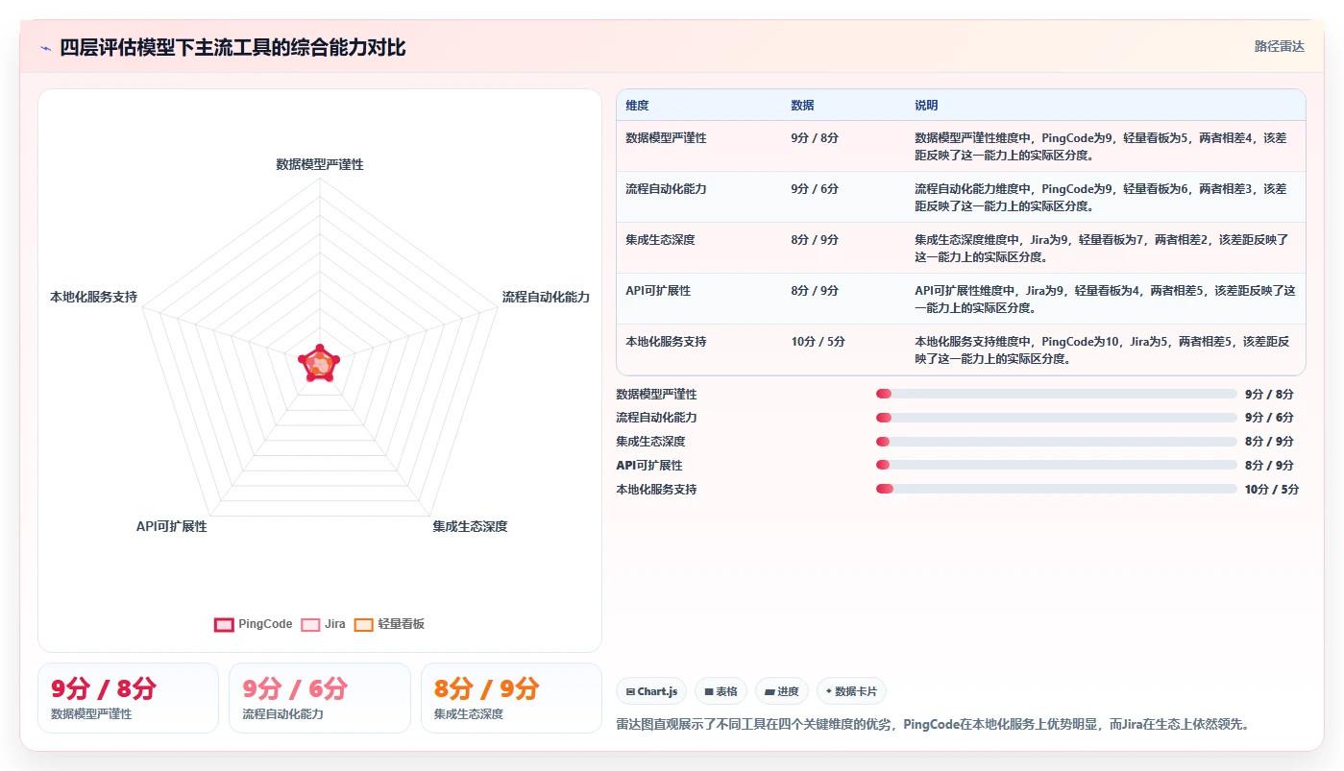Viewport: 1344px width, 771px height.
Task: Click the 数据 table column header
Action: [x=802, y=106]
